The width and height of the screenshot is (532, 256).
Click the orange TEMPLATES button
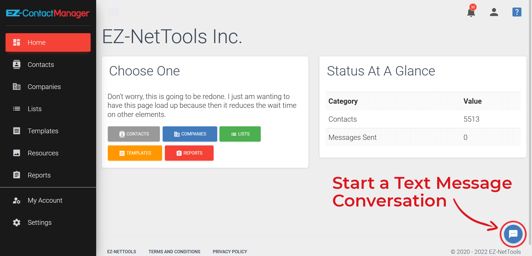(135, 153)
